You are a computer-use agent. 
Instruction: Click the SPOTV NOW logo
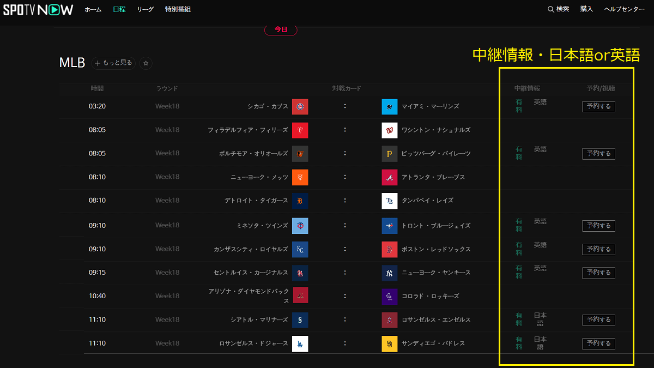(x=38, y=9)
